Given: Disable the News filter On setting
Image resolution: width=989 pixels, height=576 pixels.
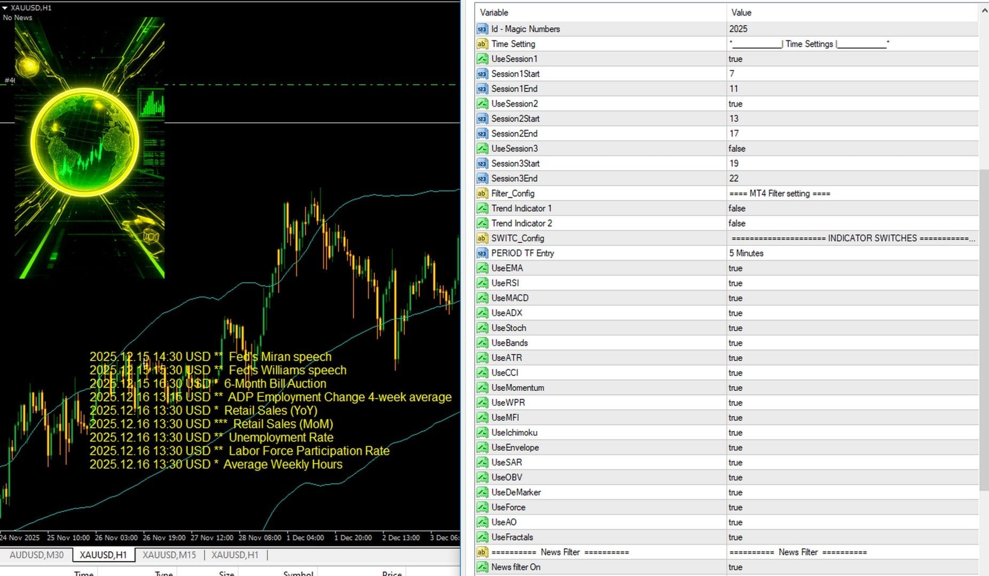Looking at the screenshot, I should coord(737,567).
